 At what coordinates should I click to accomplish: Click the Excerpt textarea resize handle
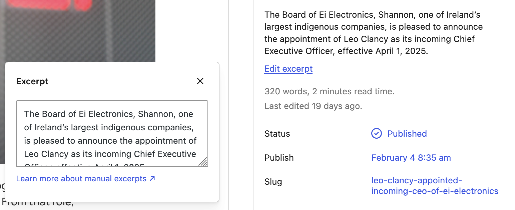(x=203, y=162)
